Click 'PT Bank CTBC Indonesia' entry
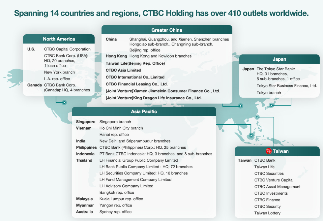The height and width of the screenshot is (221, 323). 156,154
